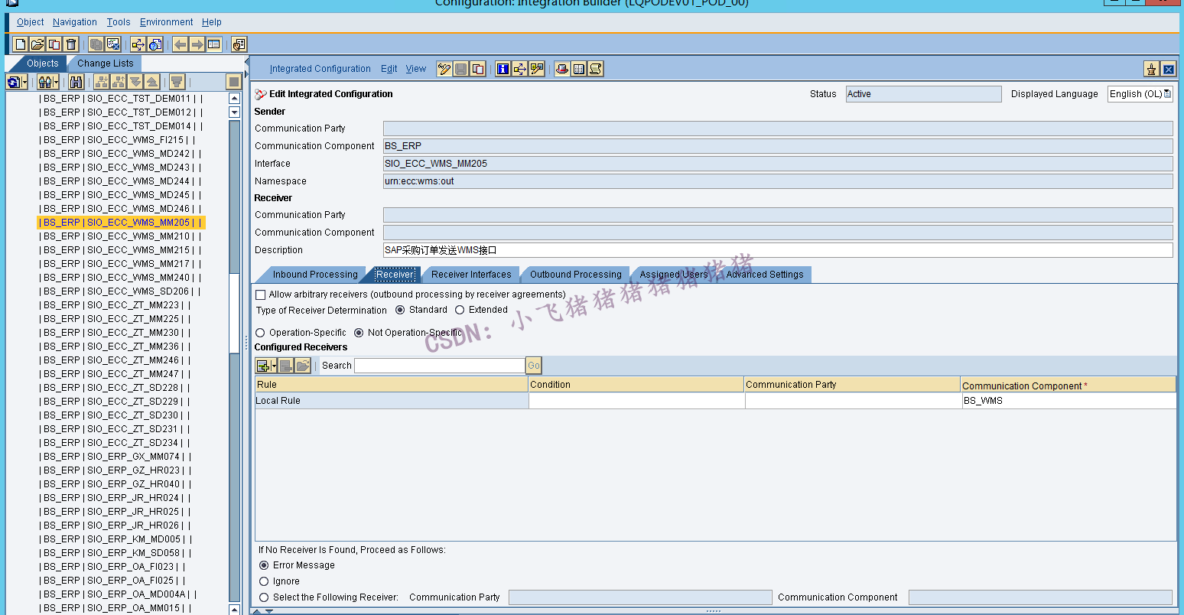The width and height of the screenshot is (1184, 615).
Task: Open the Displayed Language dropdown
Action: point(1169,93)
